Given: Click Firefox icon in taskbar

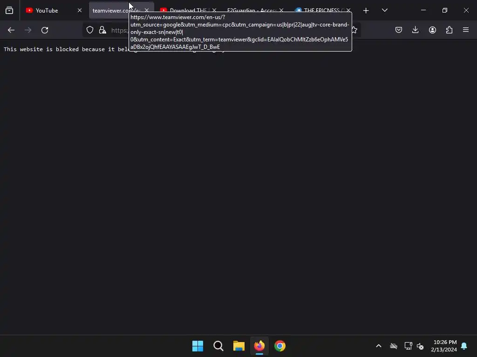Looking at the screenshot, I should click(x=259, y=346).
